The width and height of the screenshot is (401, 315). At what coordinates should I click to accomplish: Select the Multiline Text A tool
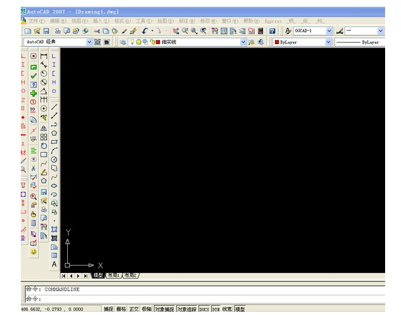[54, 264]
